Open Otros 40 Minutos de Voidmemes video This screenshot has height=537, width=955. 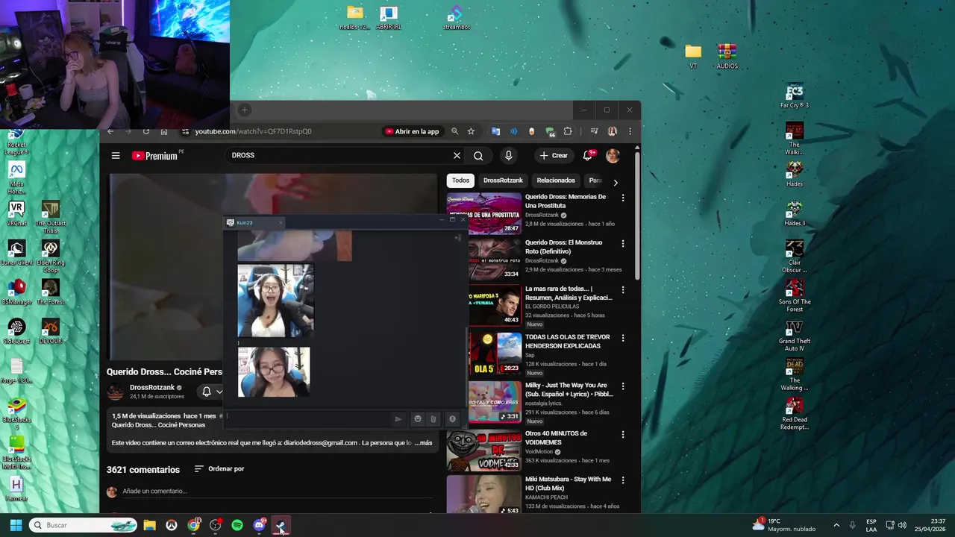pos(557,438)
